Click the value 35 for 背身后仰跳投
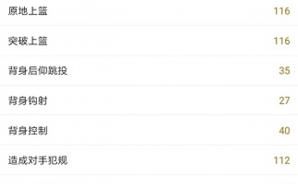This screenshot has height=184, width=298. [x=285, y=70]
